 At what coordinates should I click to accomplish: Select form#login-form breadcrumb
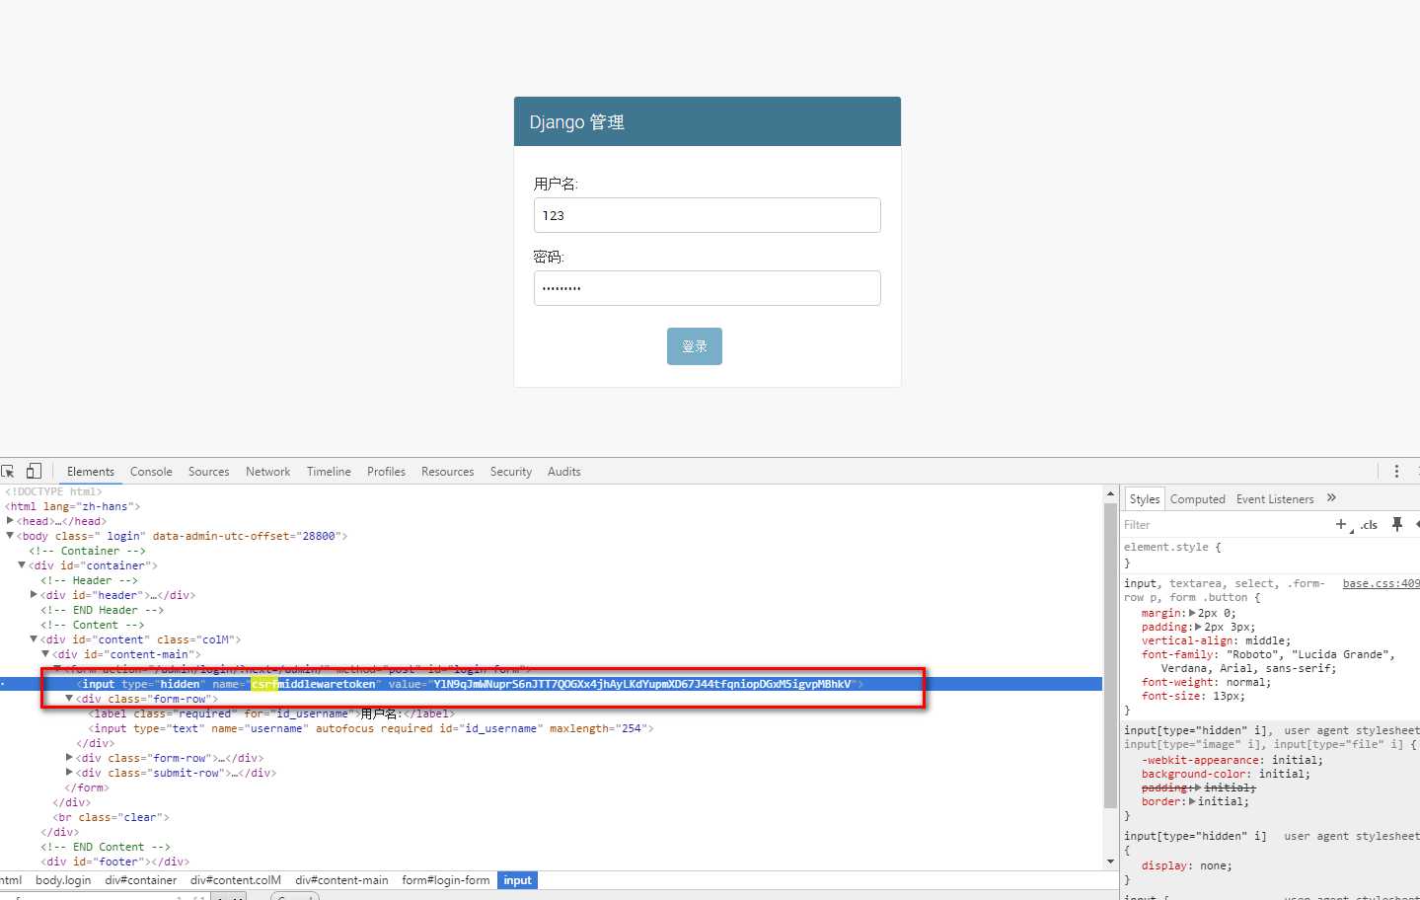446,880
